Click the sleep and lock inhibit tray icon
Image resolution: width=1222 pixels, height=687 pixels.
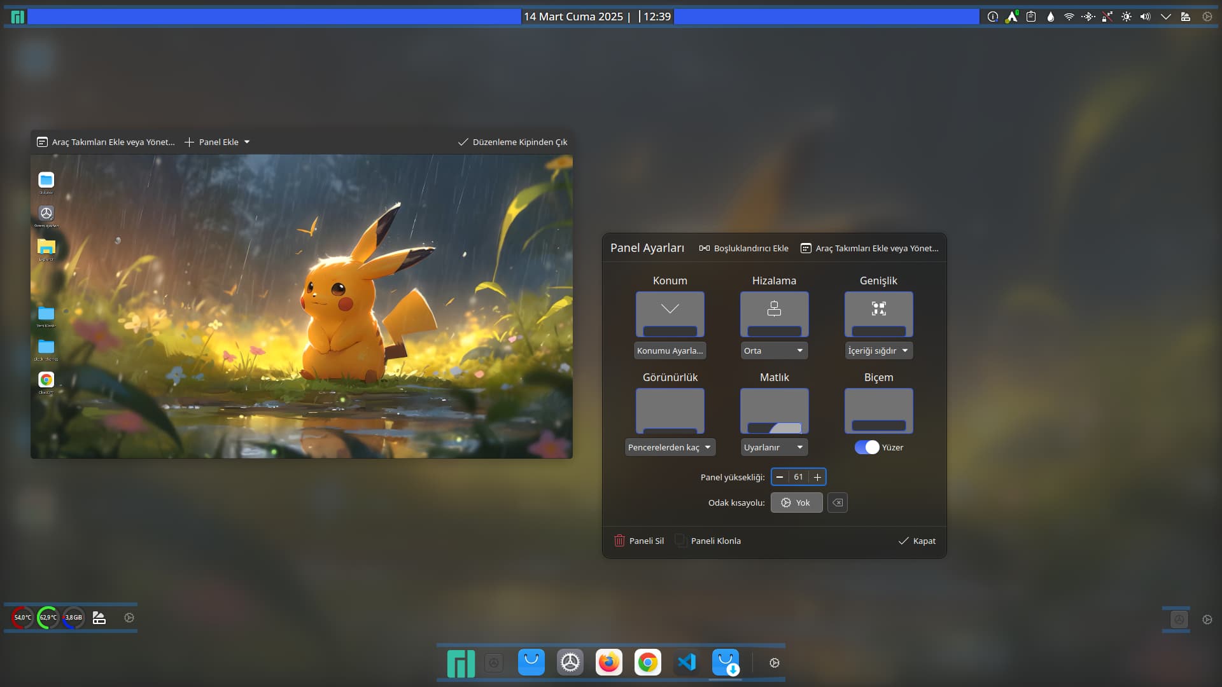tap(1107, 17)
